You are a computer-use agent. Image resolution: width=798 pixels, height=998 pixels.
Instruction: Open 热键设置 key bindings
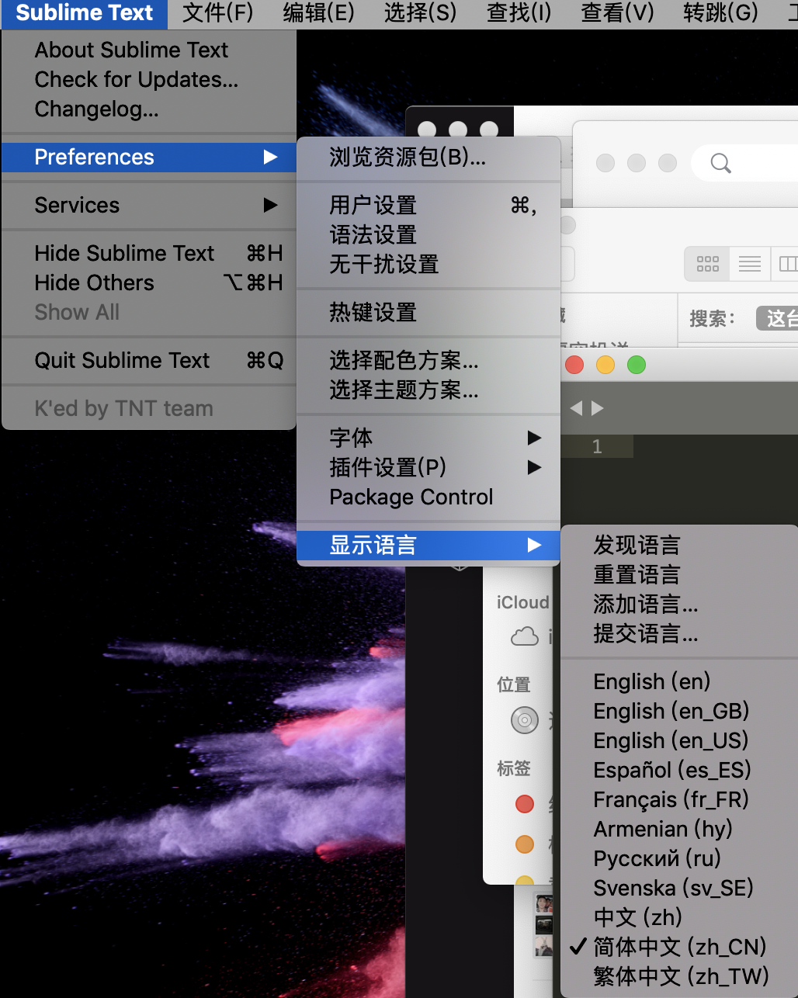tap(428, 312)
